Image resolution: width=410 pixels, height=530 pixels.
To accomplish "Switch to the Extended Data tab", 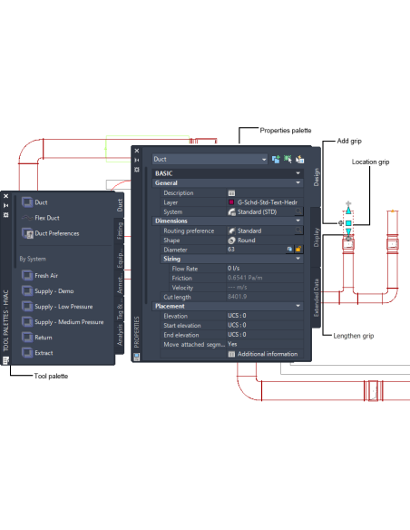I will [316, 298].
